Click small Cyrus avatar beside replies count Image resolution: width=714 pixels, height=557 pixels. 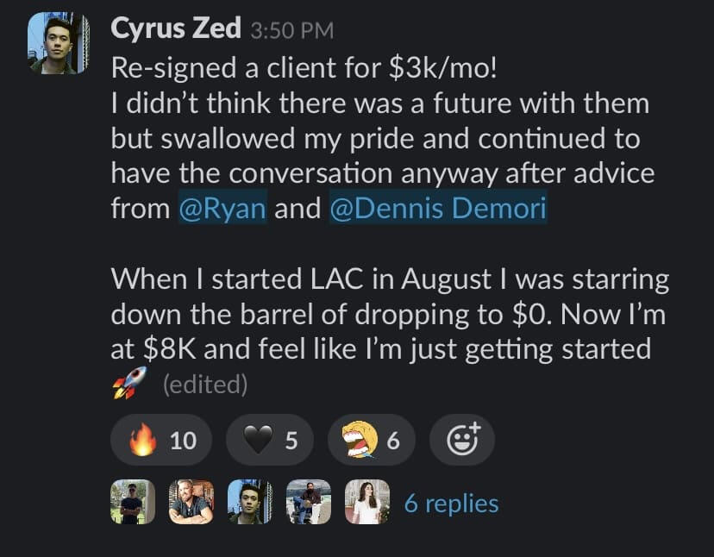(x=250, y=502)
